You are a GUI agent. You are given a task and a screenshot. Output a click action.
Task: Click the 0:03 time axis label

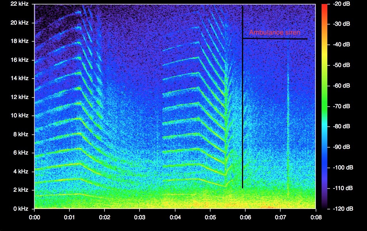pos(140,218)
